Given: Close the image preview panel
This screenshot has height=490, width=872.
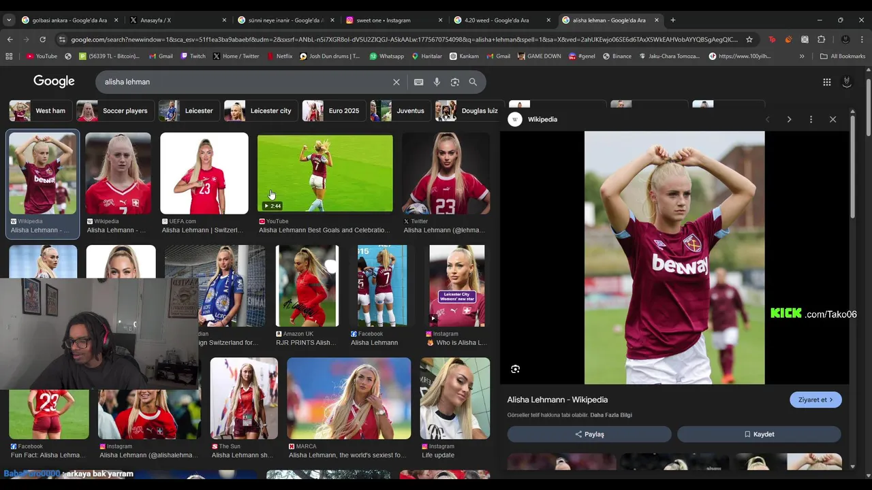Looking at the screenshot, I should pyautogui.click(x=832, y=119).
